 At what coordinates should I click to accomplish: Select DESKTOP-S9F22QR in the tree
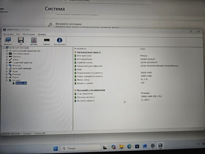pos(19,48)
